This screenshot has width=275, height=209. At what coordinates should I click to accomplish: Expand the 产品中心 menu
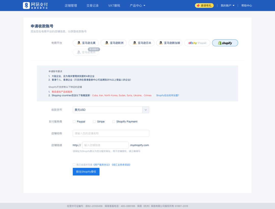(137, 5)
